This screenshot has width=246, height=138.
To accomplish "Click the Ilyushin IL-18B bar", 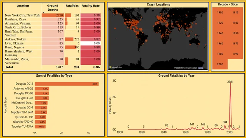I will (40, 117).
